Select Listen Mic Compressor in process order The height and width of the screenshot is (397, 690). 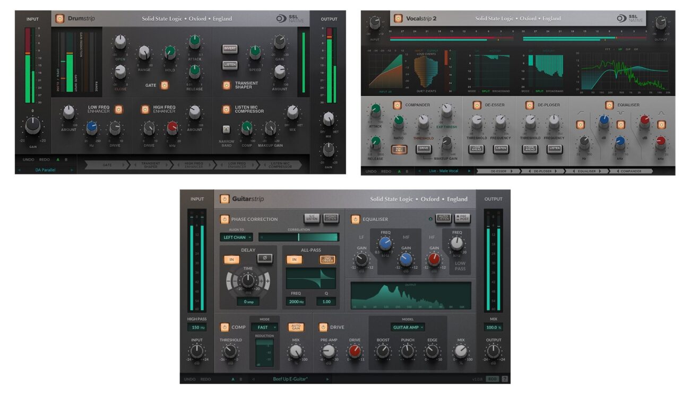click(281, 165)
